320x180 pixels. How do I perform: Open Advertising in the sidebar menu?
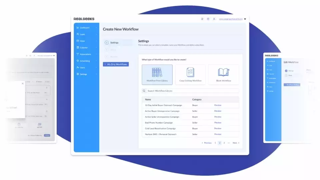[85, 61]
